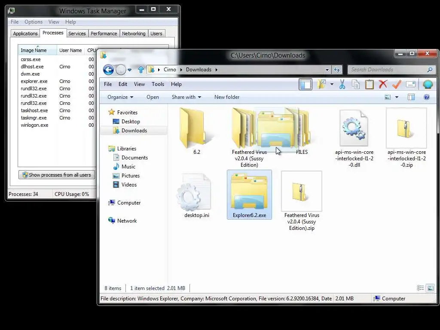This screenshot has width=440, height=330.
Task: Sort by Image Name column in Task Manager
Action: 37,50
